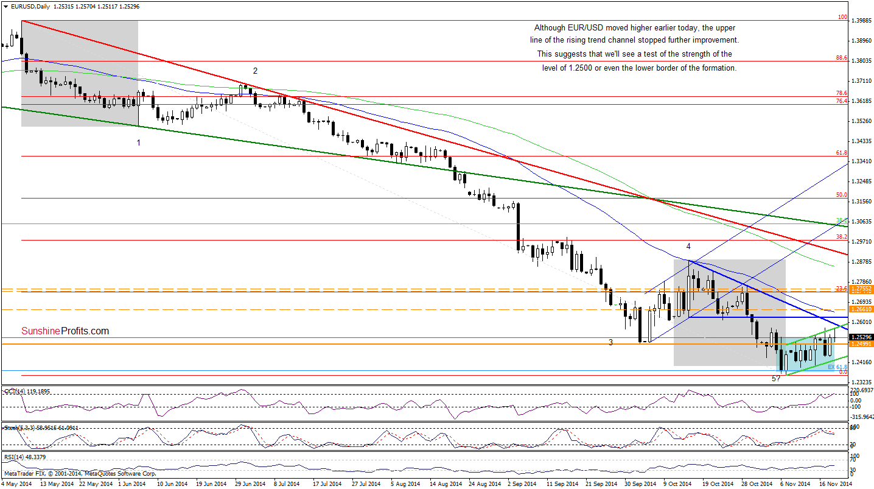Click the 23.6 Fibonacci level label

(x=842, y=288)
